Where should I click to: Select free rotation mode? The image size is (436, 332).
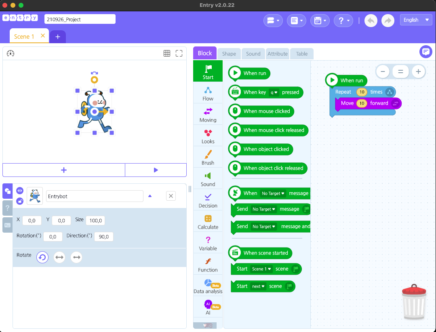tap(42, 257)
